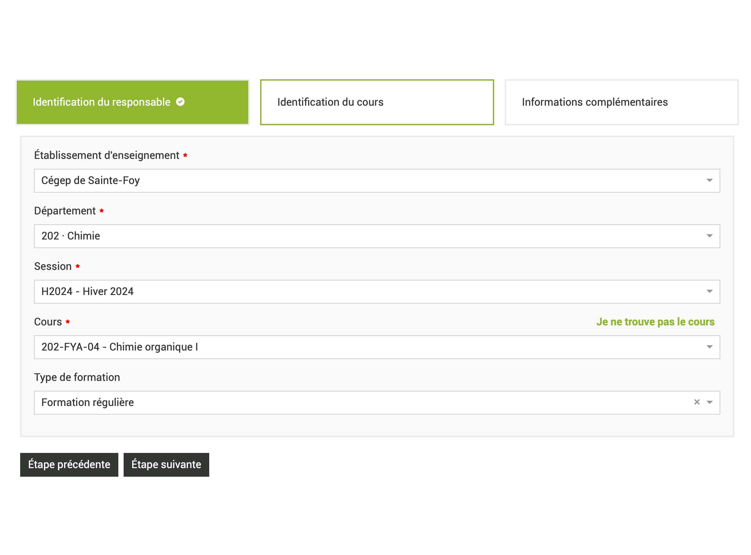The image size is (751, 555).
Task: Click the Cours field label
Action: [x=48, y=321]
